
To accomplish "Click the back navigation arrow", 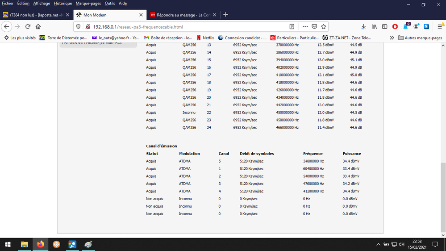I will pyautogui.click(x=6, y=26).
